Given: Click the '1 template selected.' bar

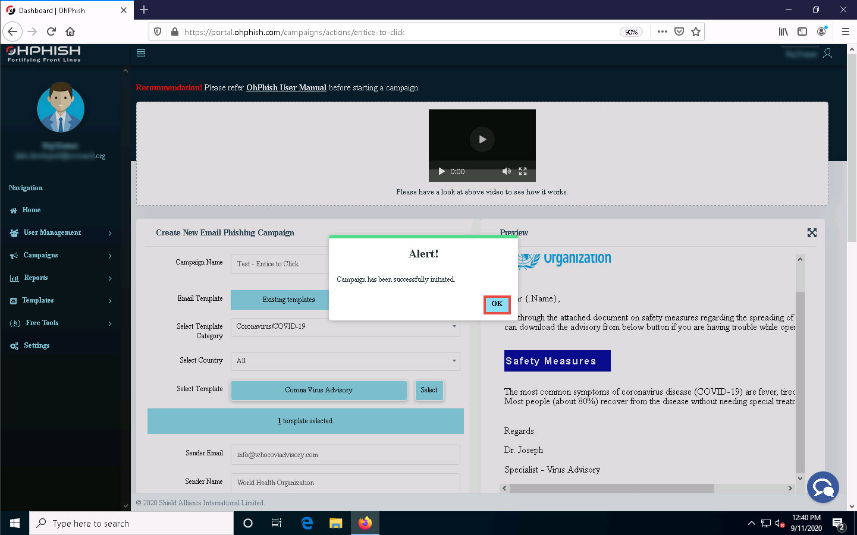Looking at the screenshot, I should pos(306,421).
